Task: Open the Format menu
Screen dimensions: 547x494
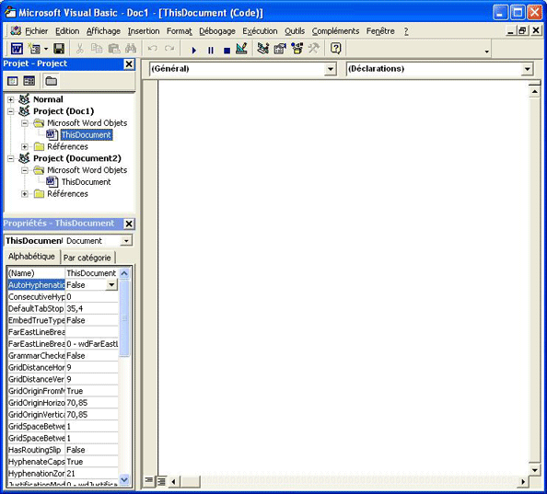Action: 180,31
